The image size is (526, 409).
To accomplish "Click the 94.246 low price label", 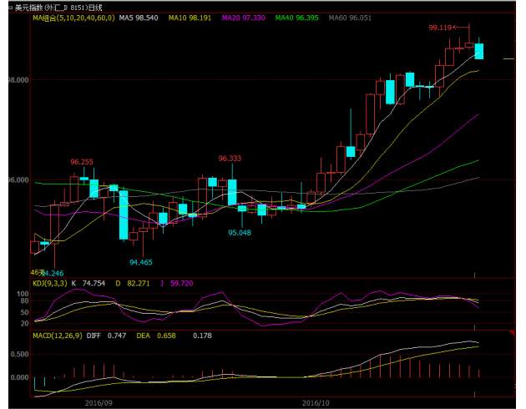I will pyautogui.click(x=53, y=273).
